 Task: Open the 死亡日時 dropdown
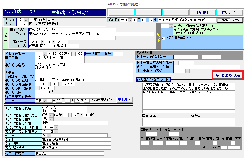point(49,136)
